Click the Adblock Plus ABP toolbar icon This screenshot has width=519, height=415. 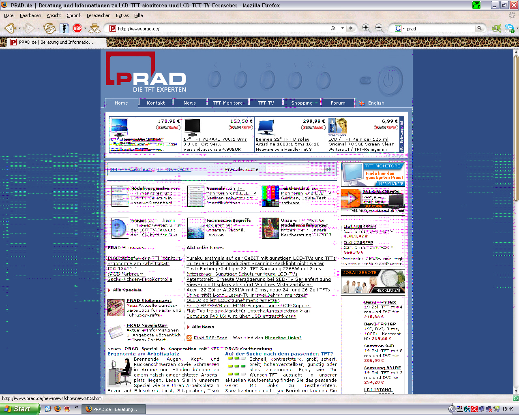[77, 28]
